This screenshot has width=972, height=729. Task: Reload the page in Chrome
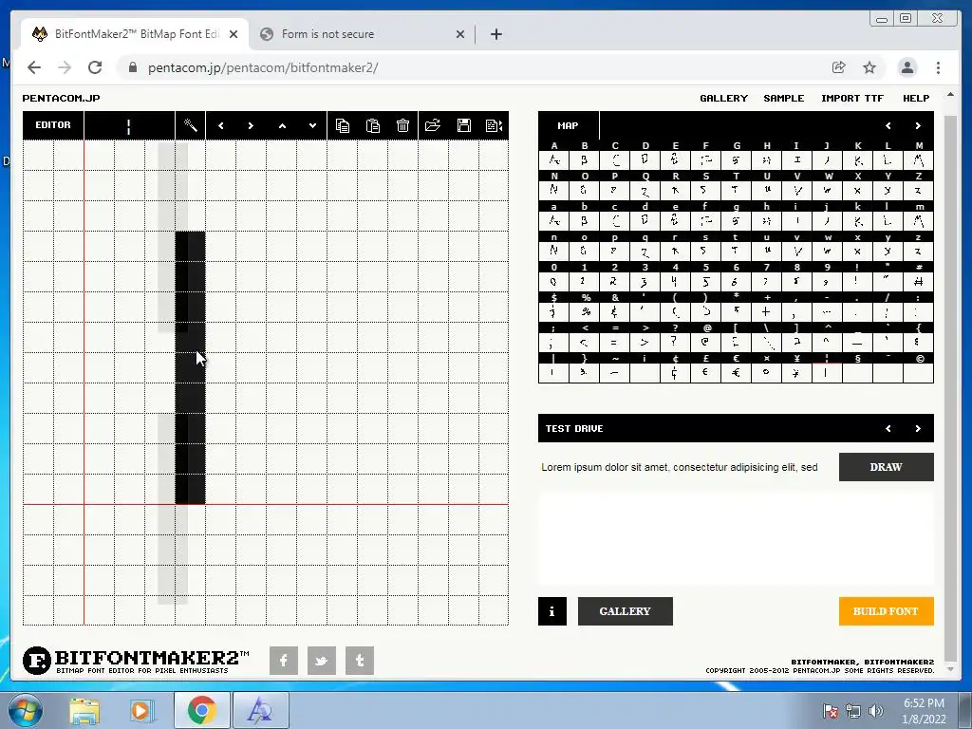95,67
